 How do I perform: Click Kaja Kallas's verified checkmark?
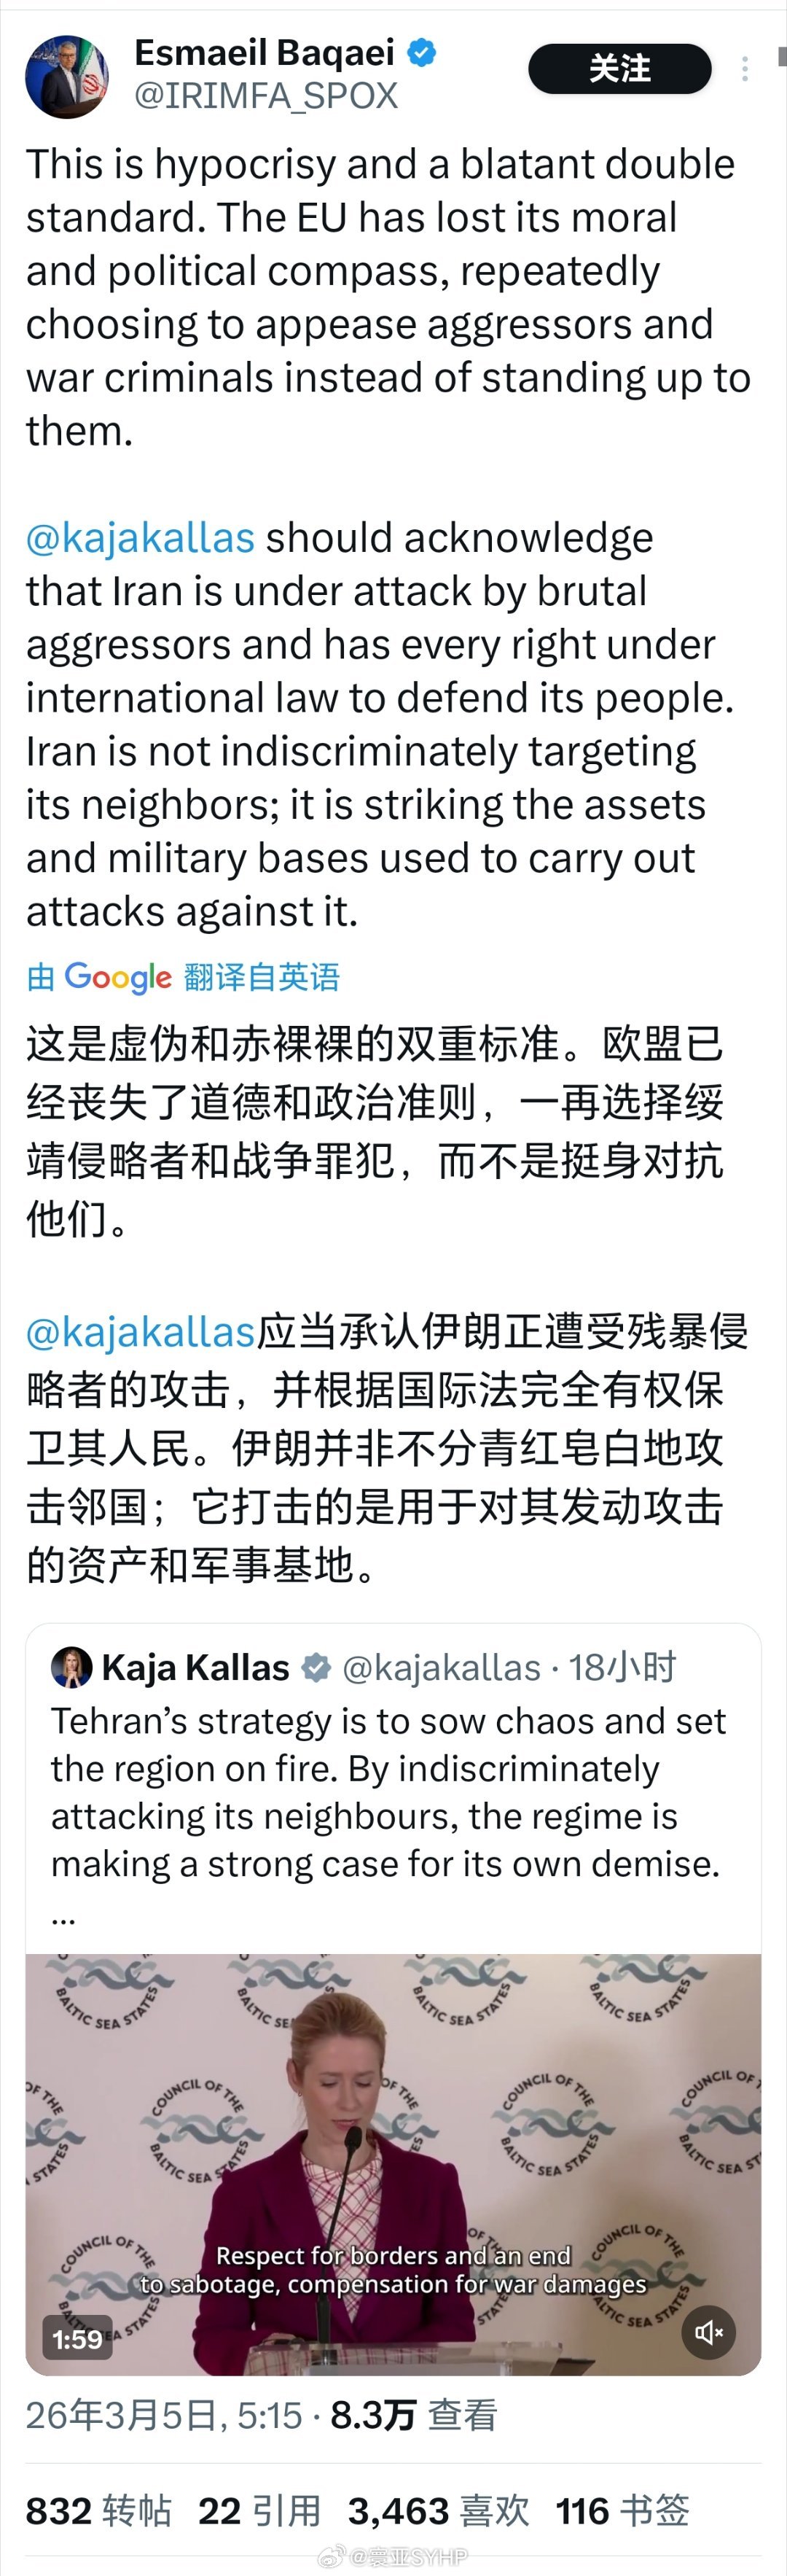click(316, 1666)
